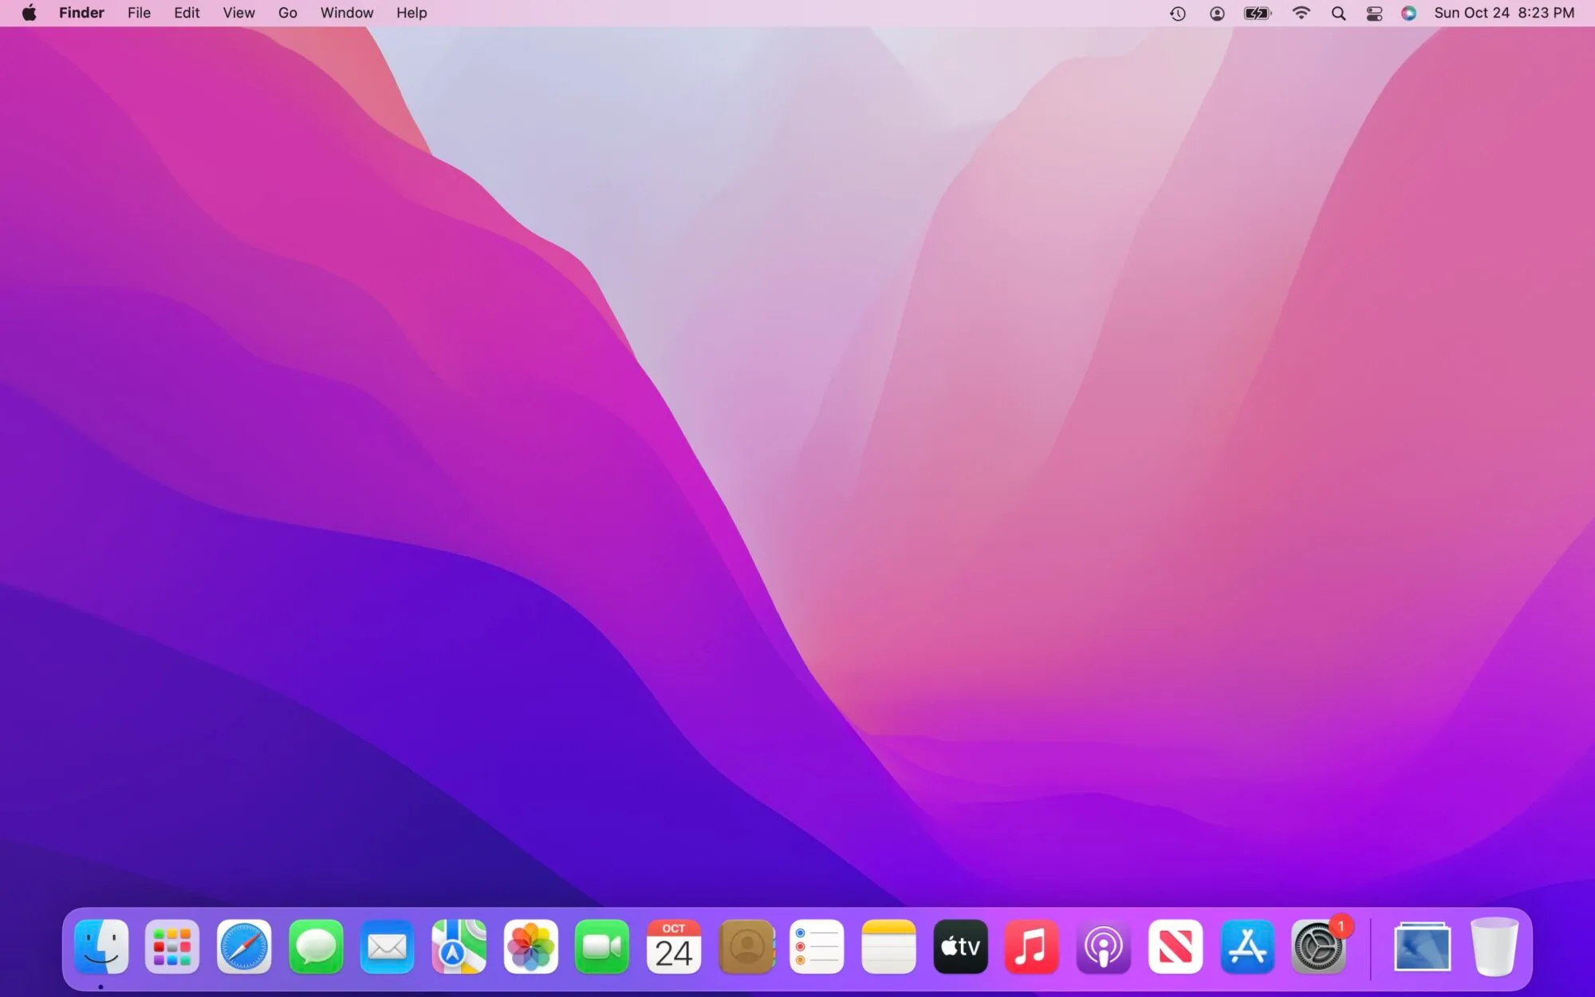Activate Siri from the menu bar
Screen dimensions: 1595x997
(1408, 13)
